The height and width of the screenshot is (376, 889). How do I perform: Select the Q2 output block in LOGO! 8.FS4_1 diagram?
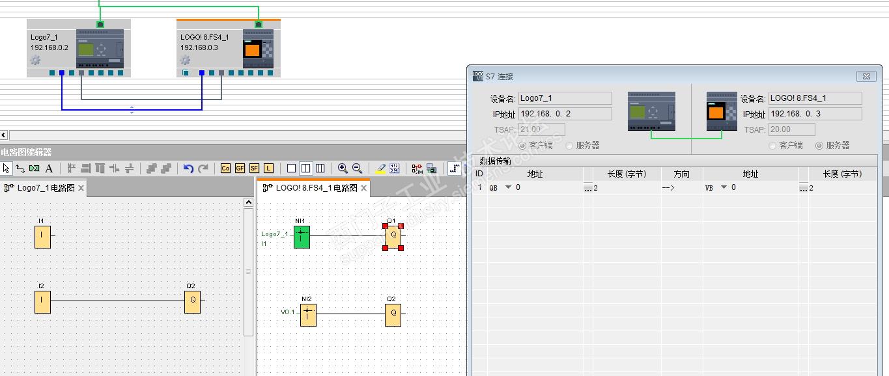pos(393,315)
